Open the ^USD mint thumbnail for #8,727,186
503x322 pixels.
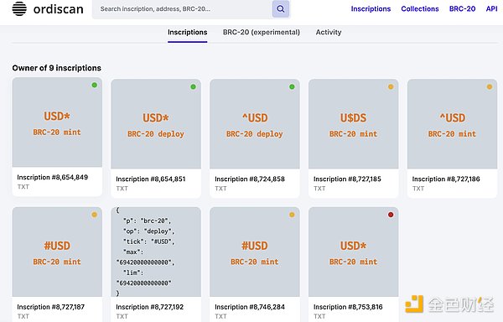tap(453, 124)
